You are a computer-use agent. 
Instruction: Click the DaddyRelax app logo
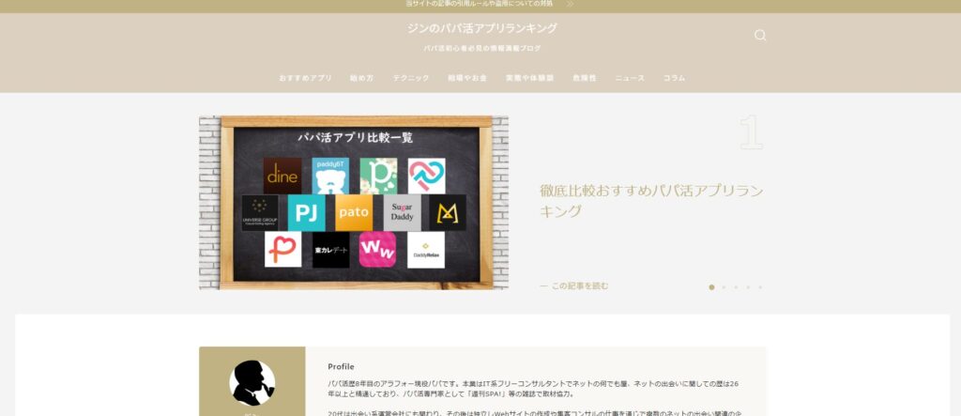pos(426,250)
